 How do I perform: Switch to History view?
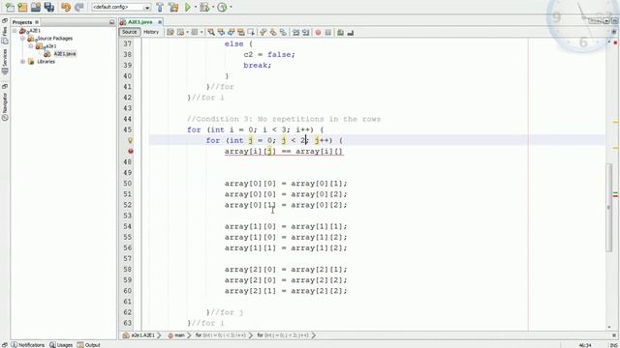pyautogui.click(x=151, y=32)
